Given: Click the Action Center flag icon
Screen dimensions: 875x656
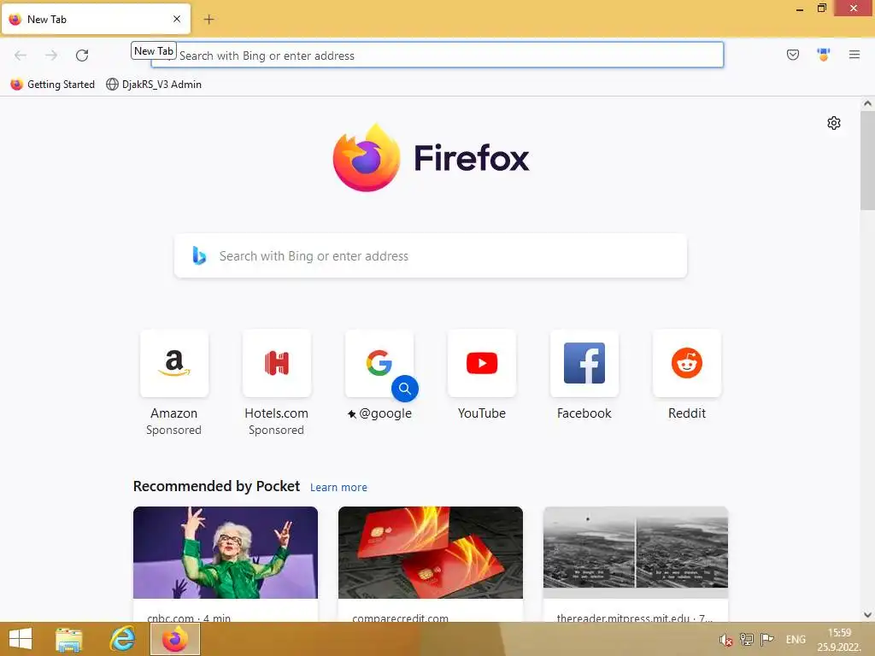Looking at the screenshot, I should pyautogui.click(x=767, y=640).
